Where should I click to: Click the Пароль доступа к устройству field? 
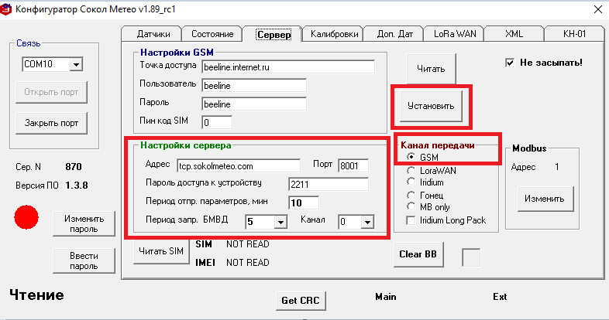[x=329, y=185]
